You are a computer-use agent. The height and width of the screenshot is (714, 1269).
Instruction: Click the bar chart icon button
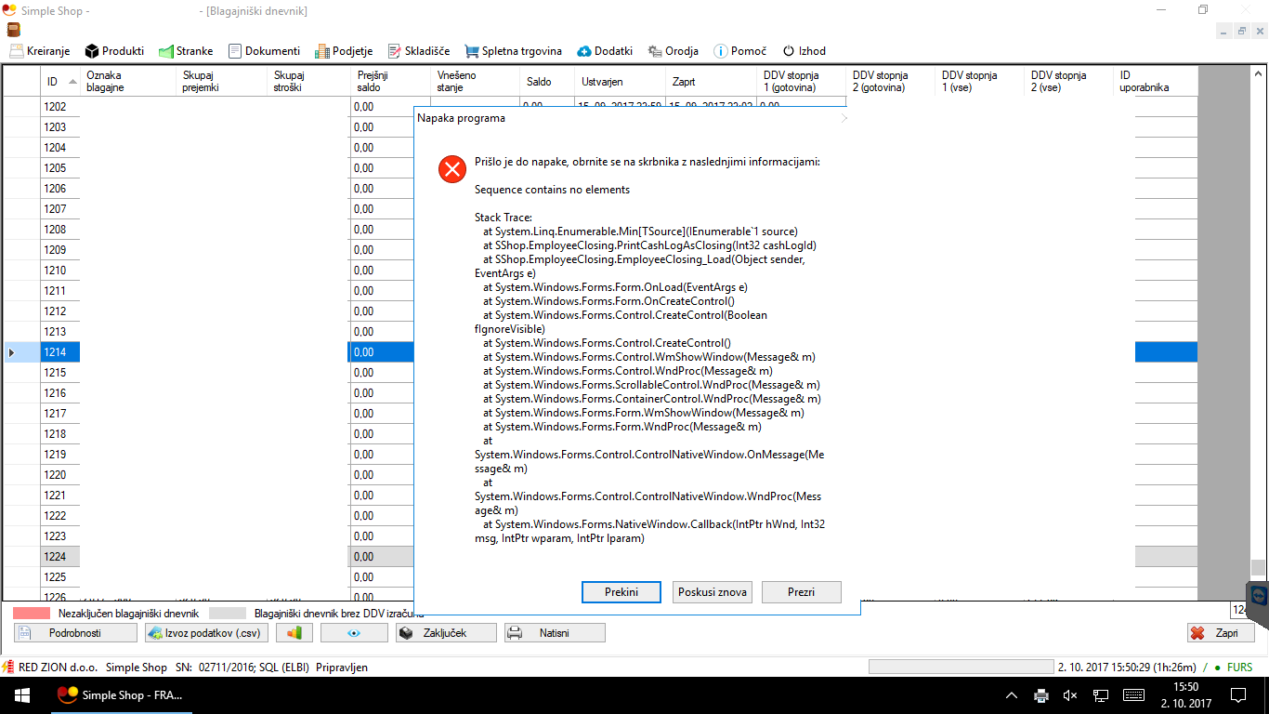point(294,633)
